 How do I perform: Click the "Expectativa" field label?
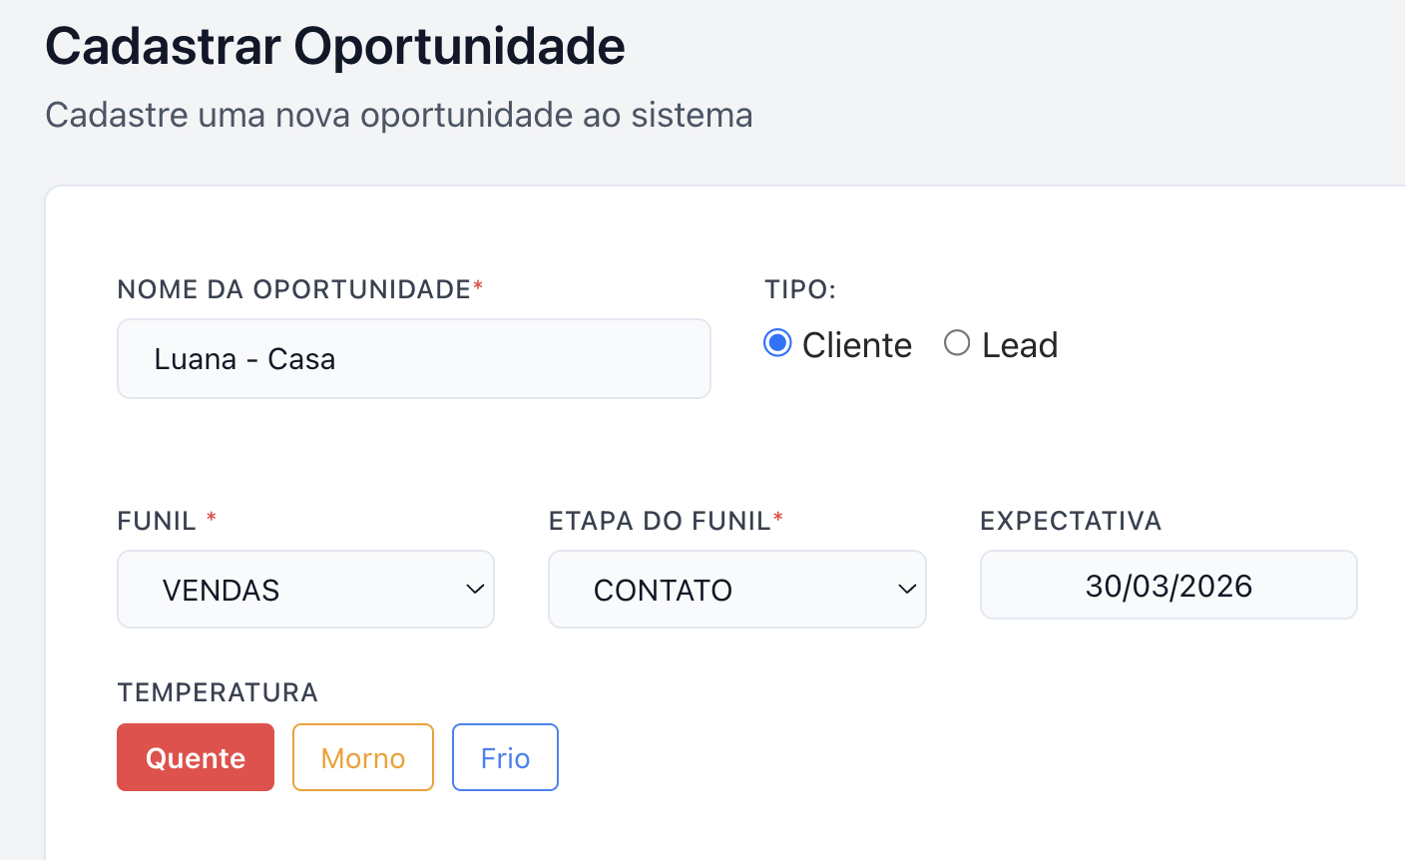click(x=1071, y=521)
